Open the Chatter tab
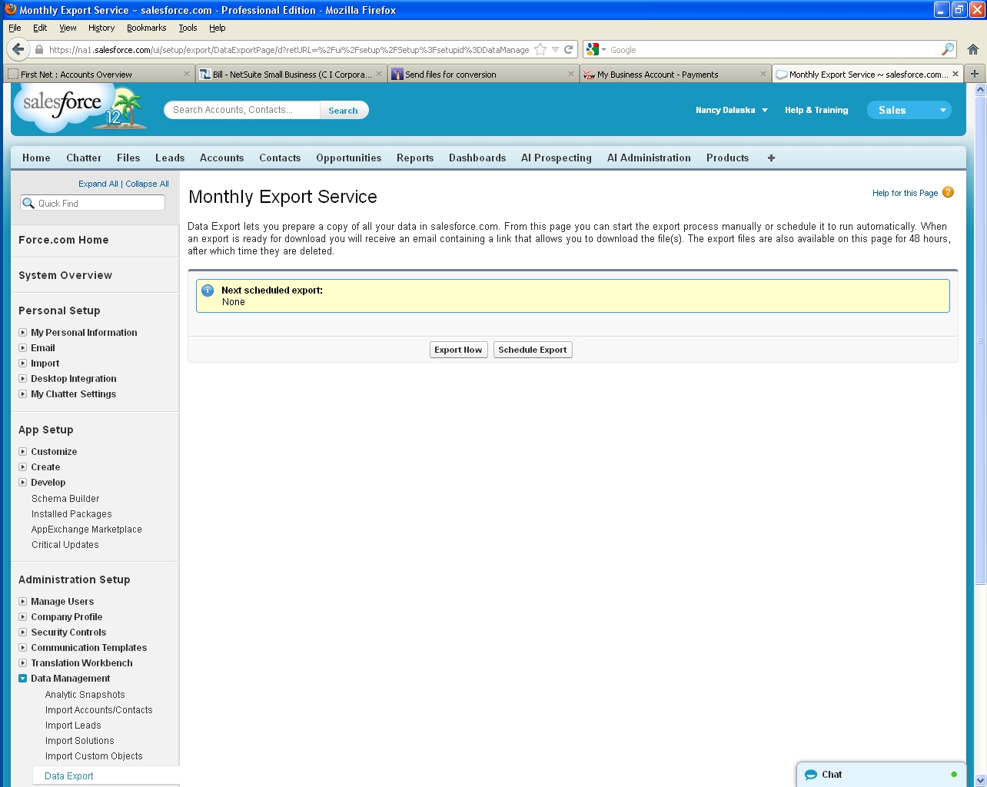The image size is (987, 787). pos(83,158)
